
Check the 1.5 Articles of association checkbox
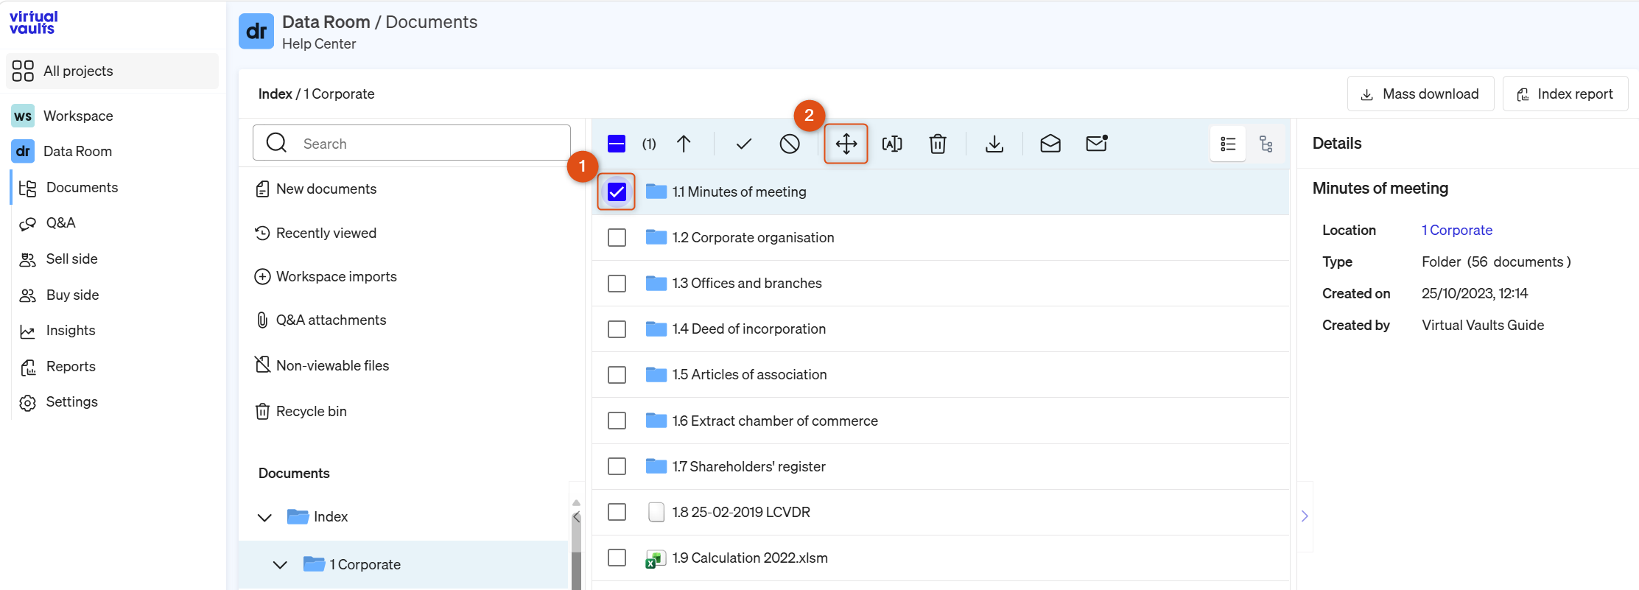617,375
